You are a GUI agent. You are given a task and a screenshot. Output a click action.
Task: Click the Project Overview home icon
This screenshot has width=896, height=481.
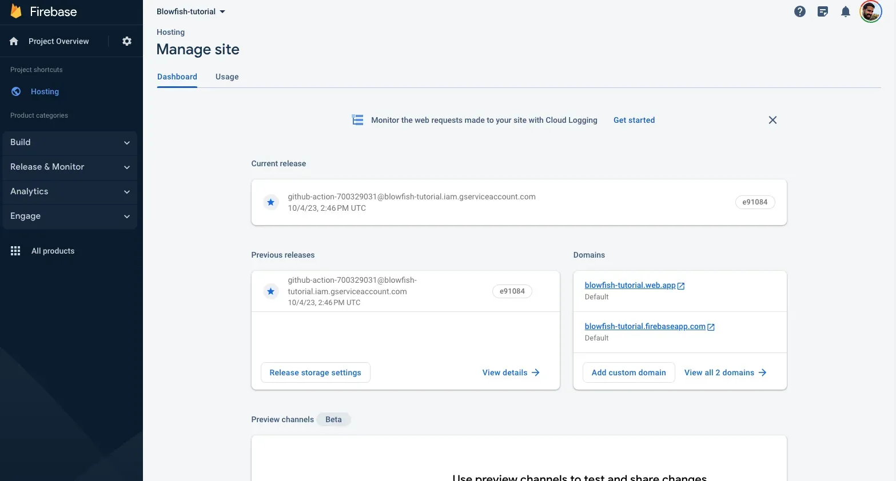tap(13, 41)
